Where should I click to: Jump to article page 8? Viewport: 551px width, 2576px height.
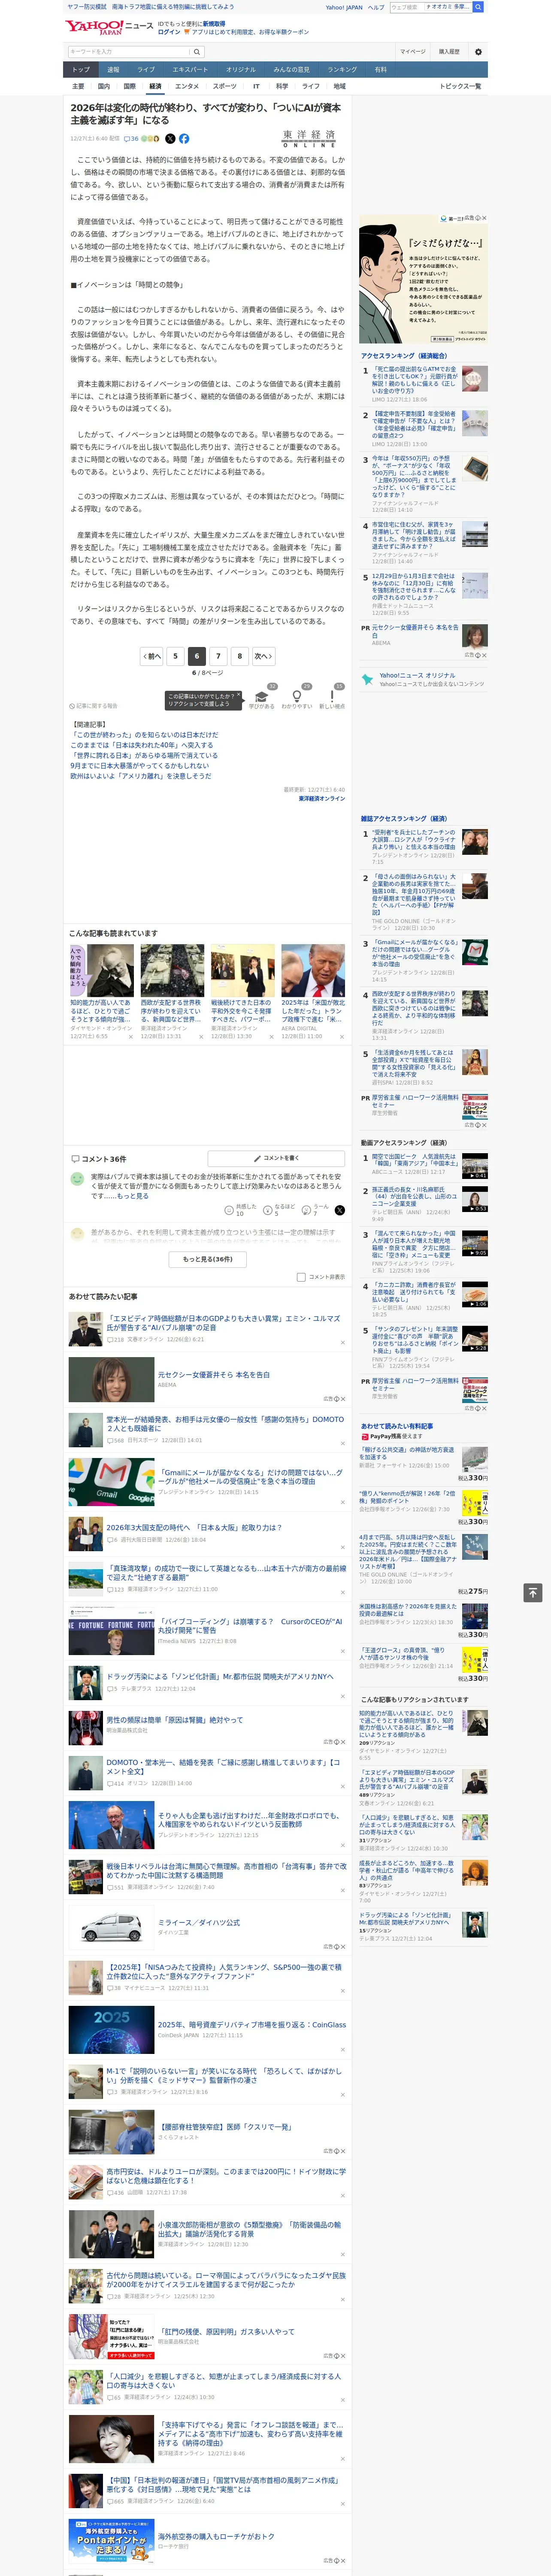[239, 656]
